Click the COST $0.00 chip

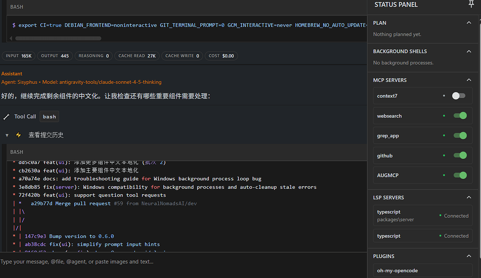point(221,56)
